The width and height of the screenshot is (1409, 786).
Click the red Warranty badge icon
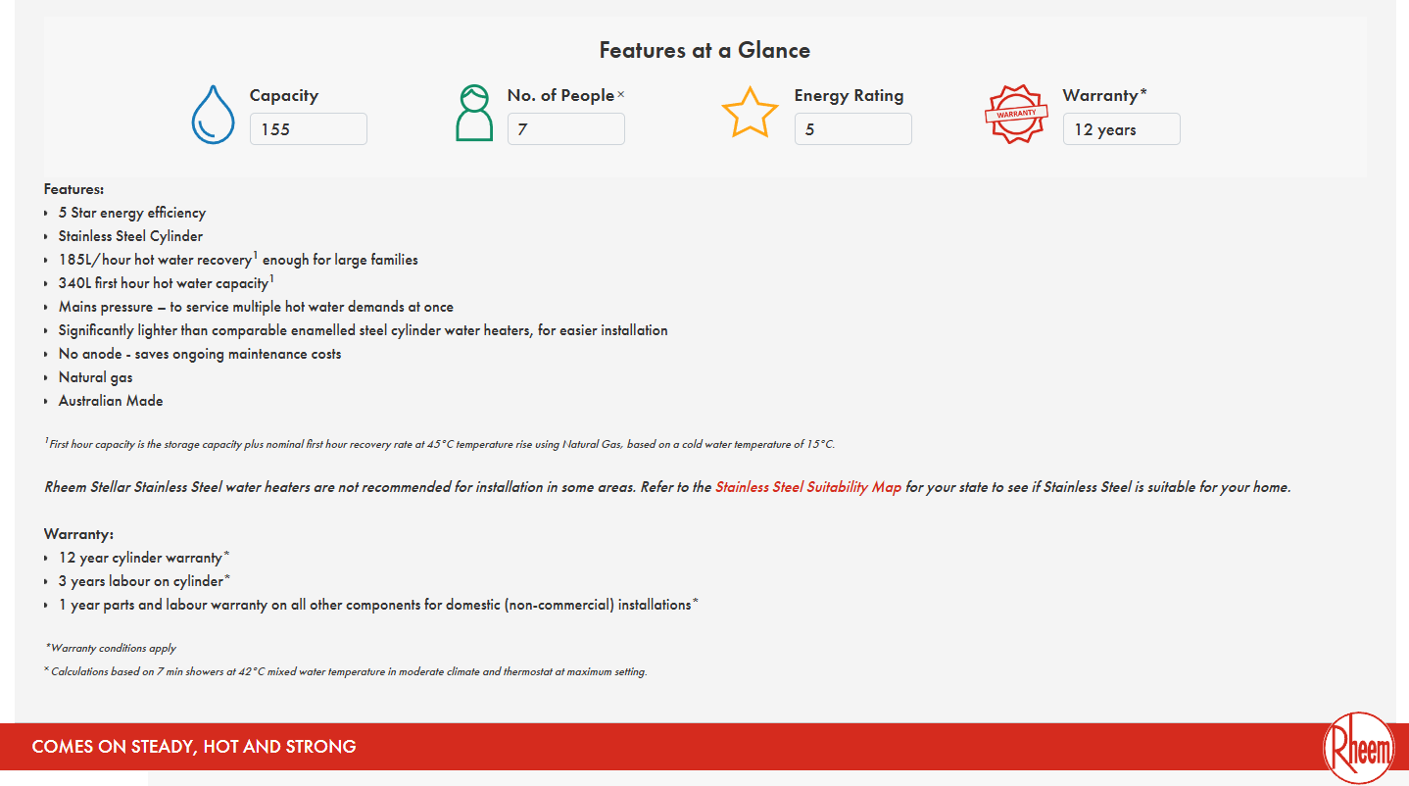click(1016, 114)
